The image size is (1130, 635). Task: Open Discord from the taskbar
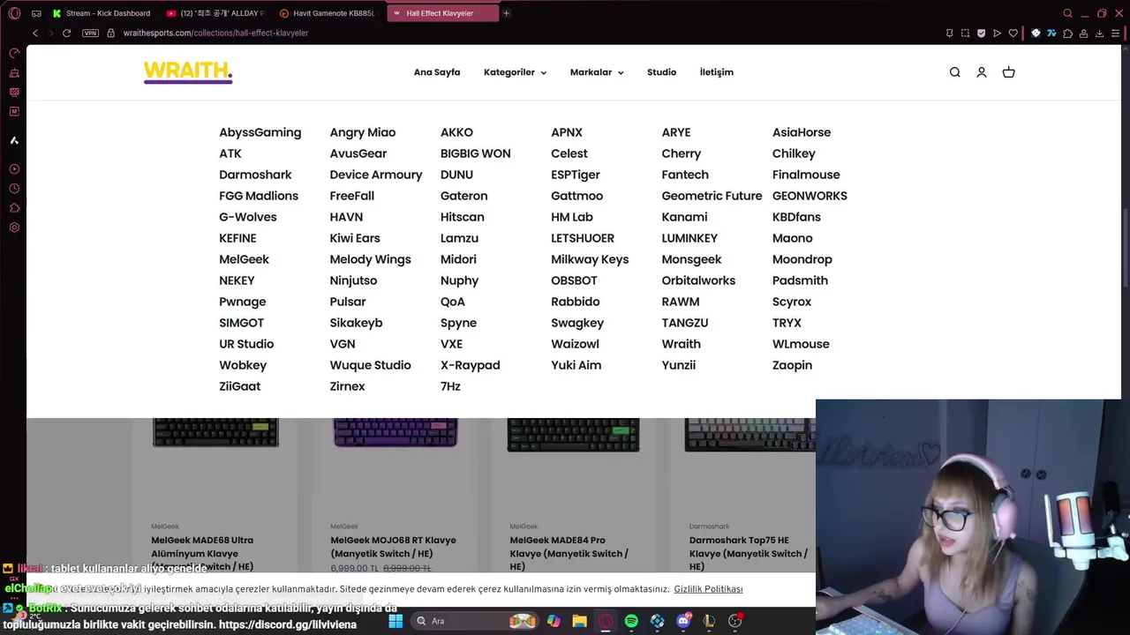683,621
